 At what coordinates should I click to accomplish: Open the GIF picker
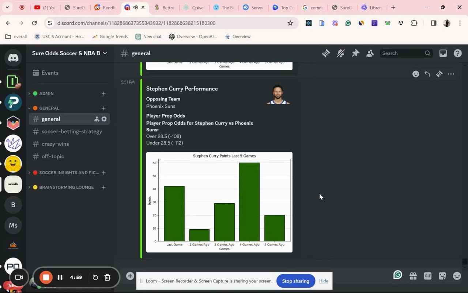(x=427, y=276)
